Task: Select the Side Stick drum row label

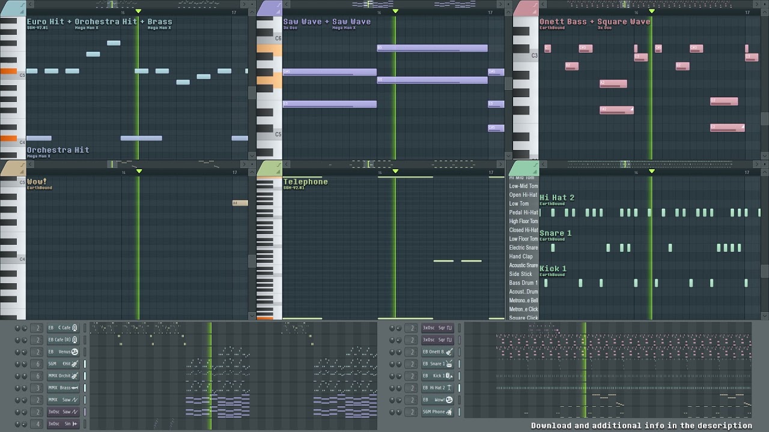Action: tap(521, 274)
